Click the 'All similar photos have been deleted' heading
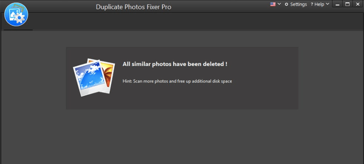 point(175,64)
